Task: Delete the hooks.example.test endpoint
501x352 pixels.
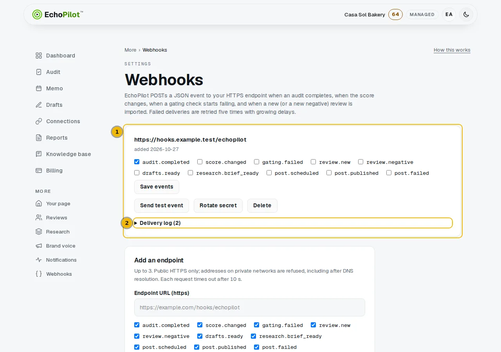Action: [x=262, y=206]
